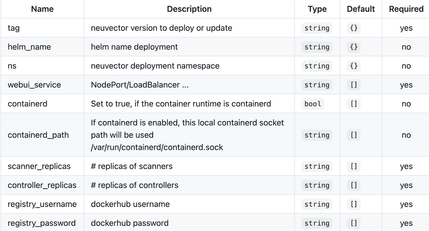Click the Type column header
This screenshot has width=429, height=231.
(317, 9)
